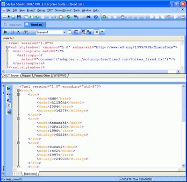Click the New document icon in the main toolbar

click(4, 17)
